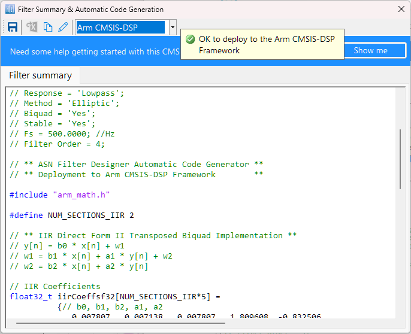Screen dimensions: 411x334
Task: Open the framework dropdown arrow
Action: point(173,28)
